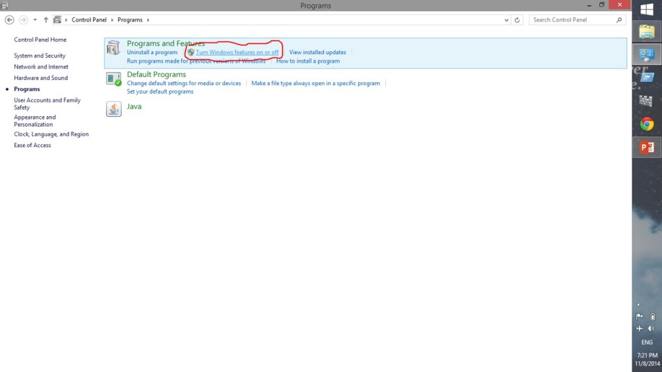Select System and Security in sidebar
This screenshot has height=372, width=662.
[x=39, y=56]
